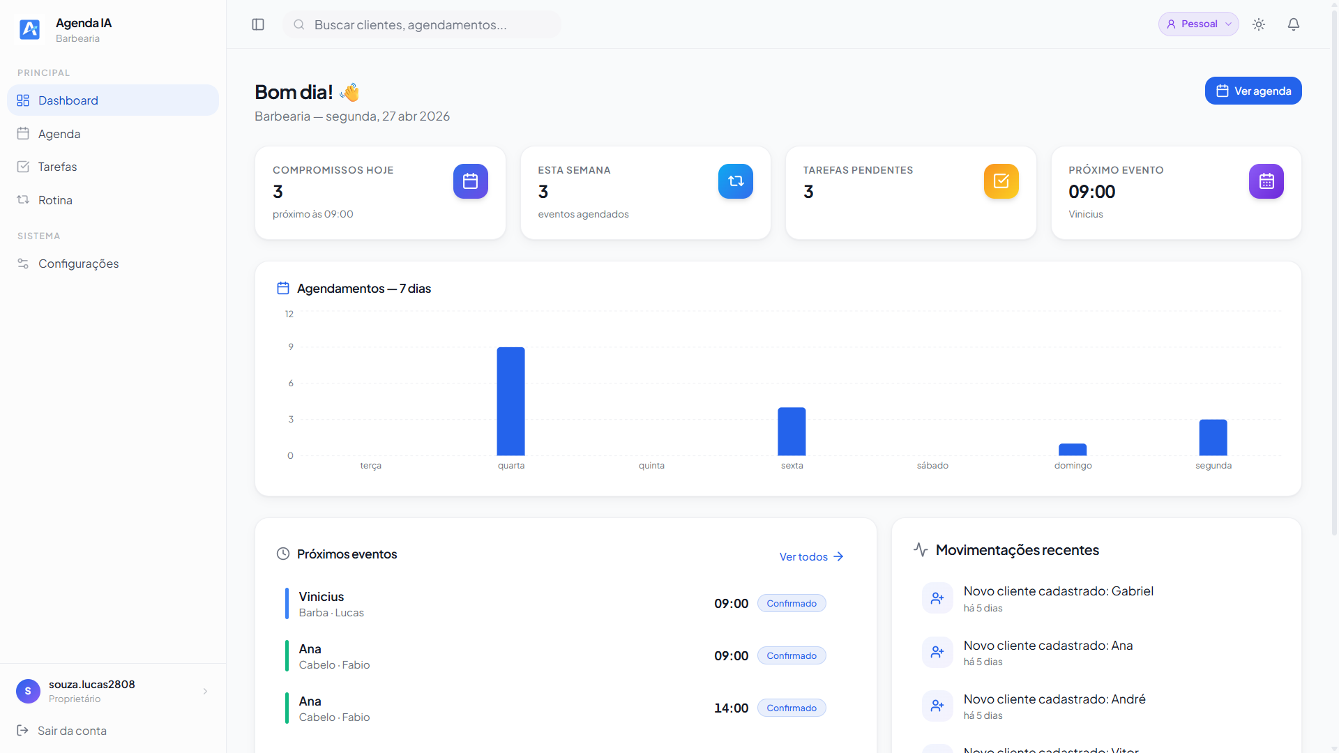Open the Dashboard menu item
The width and height of the screenshot is (1339, 753).
(x=113, y=100)
